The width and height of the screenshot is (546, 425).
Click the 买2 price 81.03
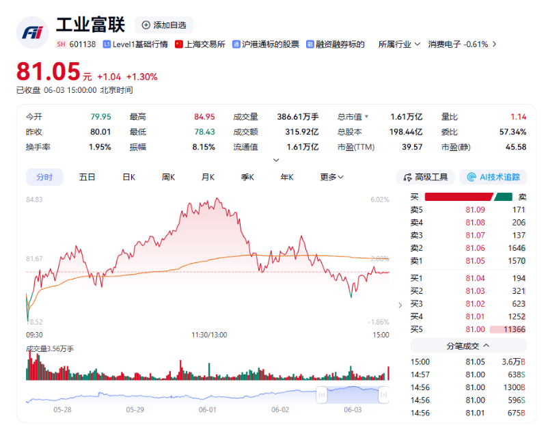coord(475,291)
